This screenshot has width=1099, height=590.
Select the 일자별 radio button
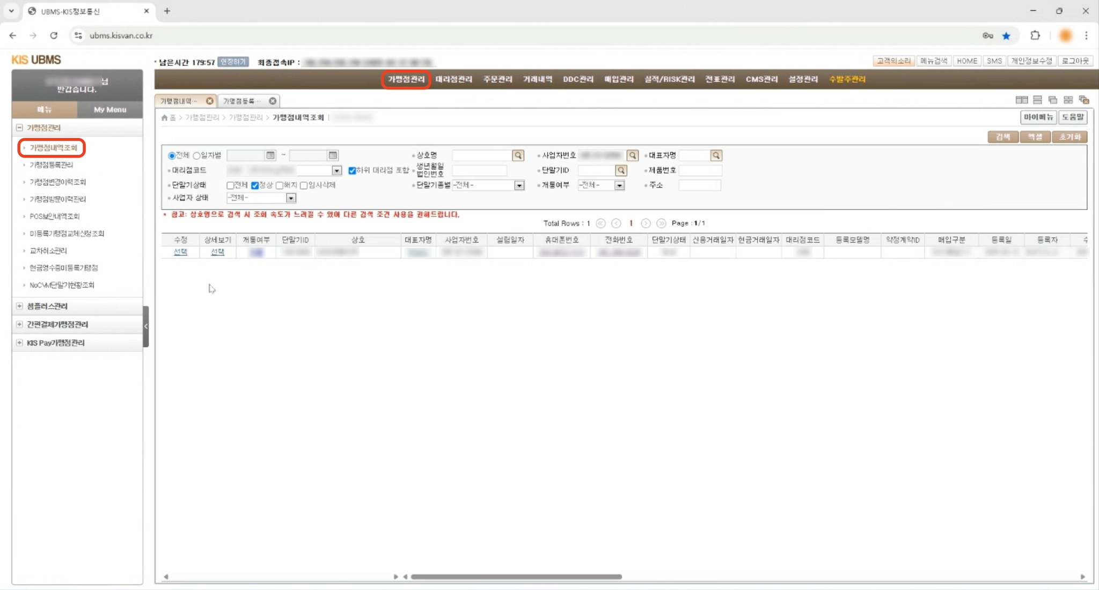197,156
